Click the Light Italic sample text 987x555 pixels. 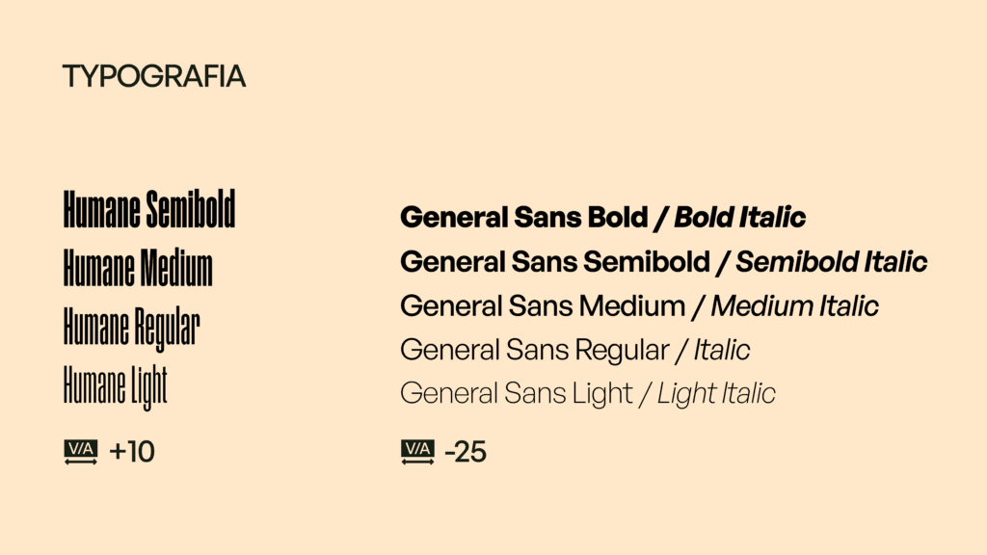pos(716,393)
